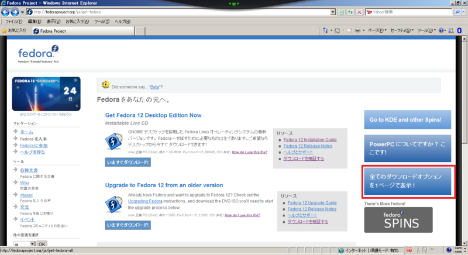Open the セーフティ(S) command menu
The height and width of the screenshot is (255, 468).
point(402,30)
